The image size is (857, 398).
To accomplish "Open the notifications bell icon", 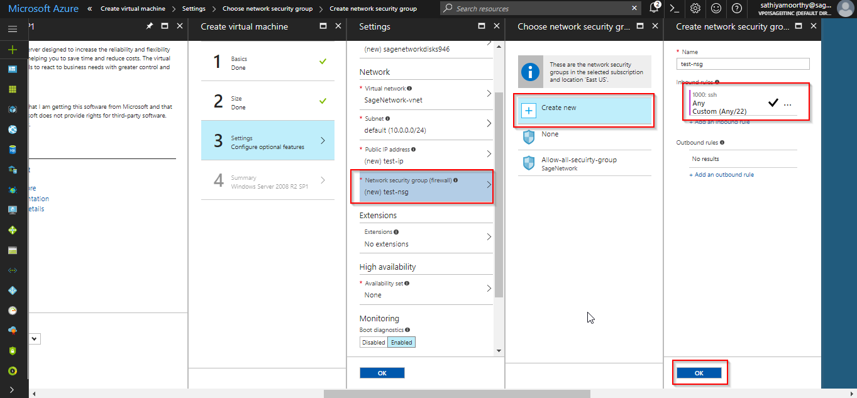I will (x=654, y=8).
